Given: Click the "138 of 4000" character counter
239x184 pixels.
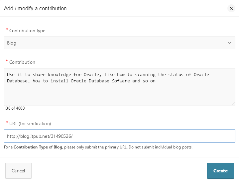Looking at the screenshot, I should 14,108.
